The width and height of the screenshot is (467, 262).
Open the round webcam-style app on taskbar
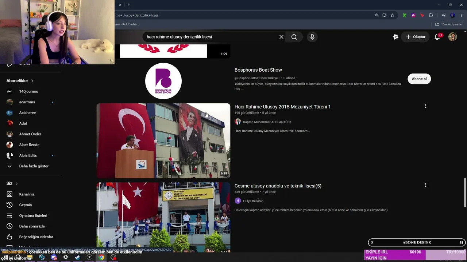tap(89, 257)
